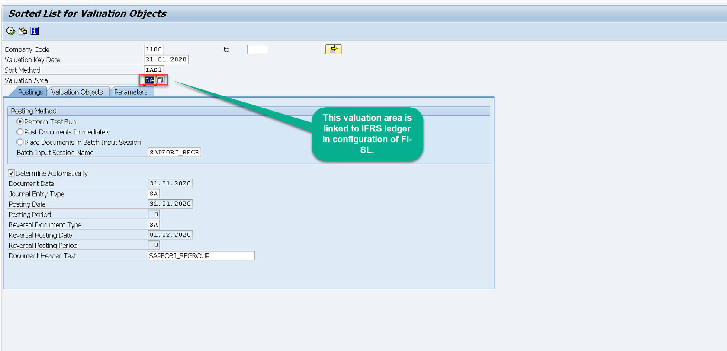Click the Valuation Key Date field

click(x=166, y=60)
